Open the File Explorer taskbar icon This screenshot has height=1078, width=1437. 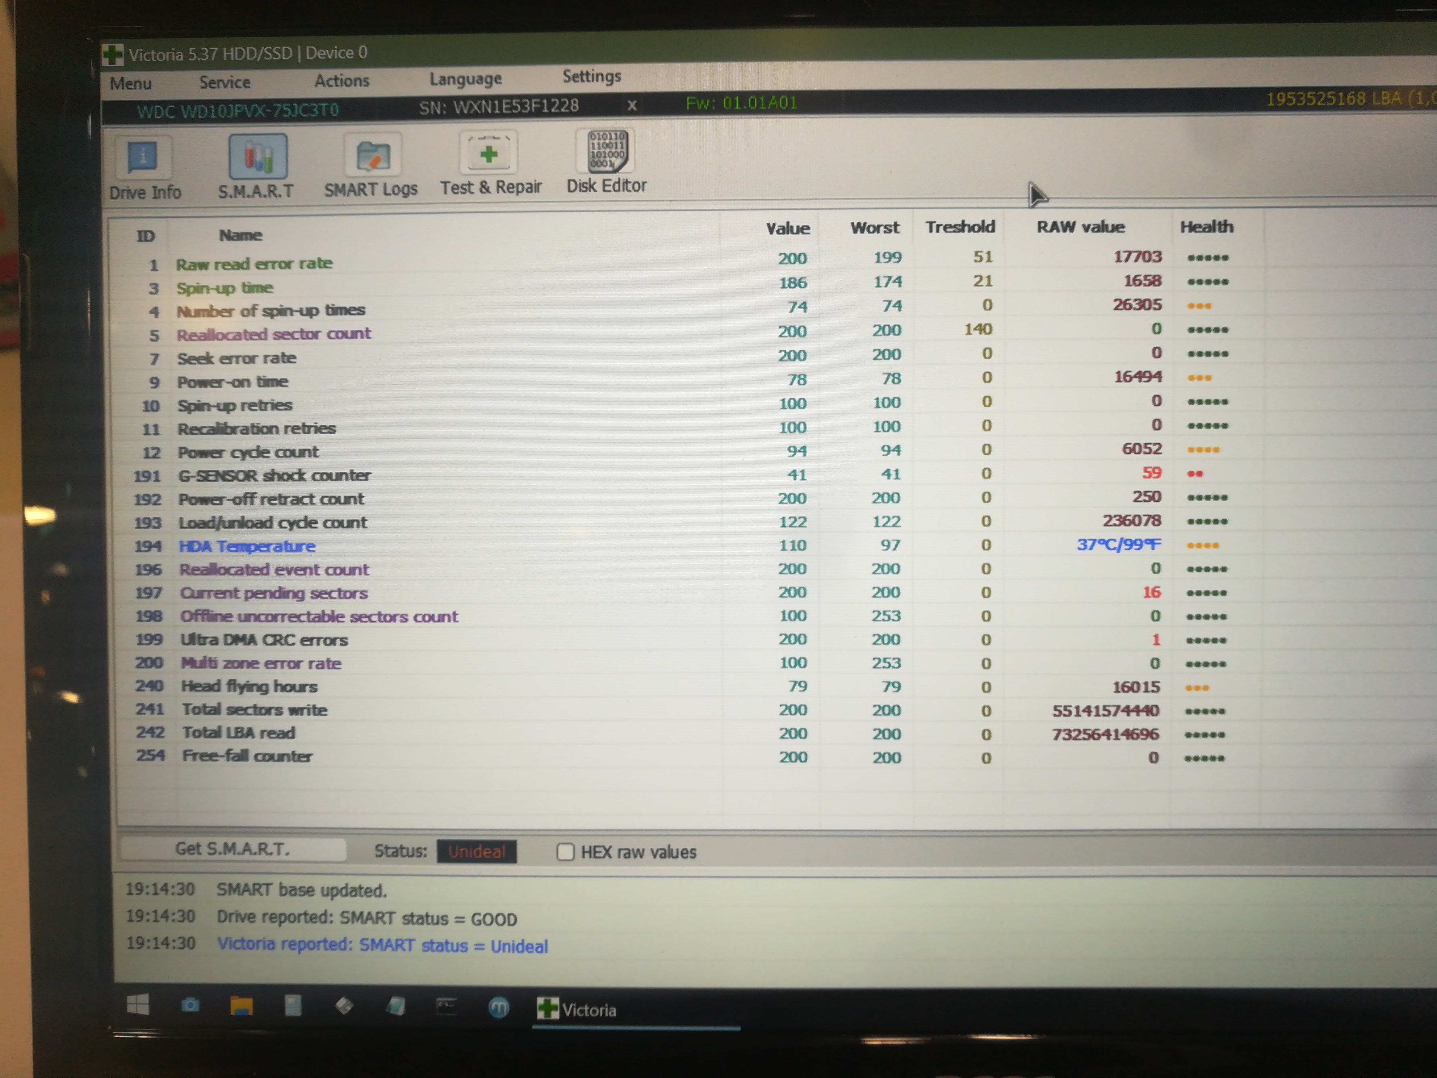pos(241,1006)
